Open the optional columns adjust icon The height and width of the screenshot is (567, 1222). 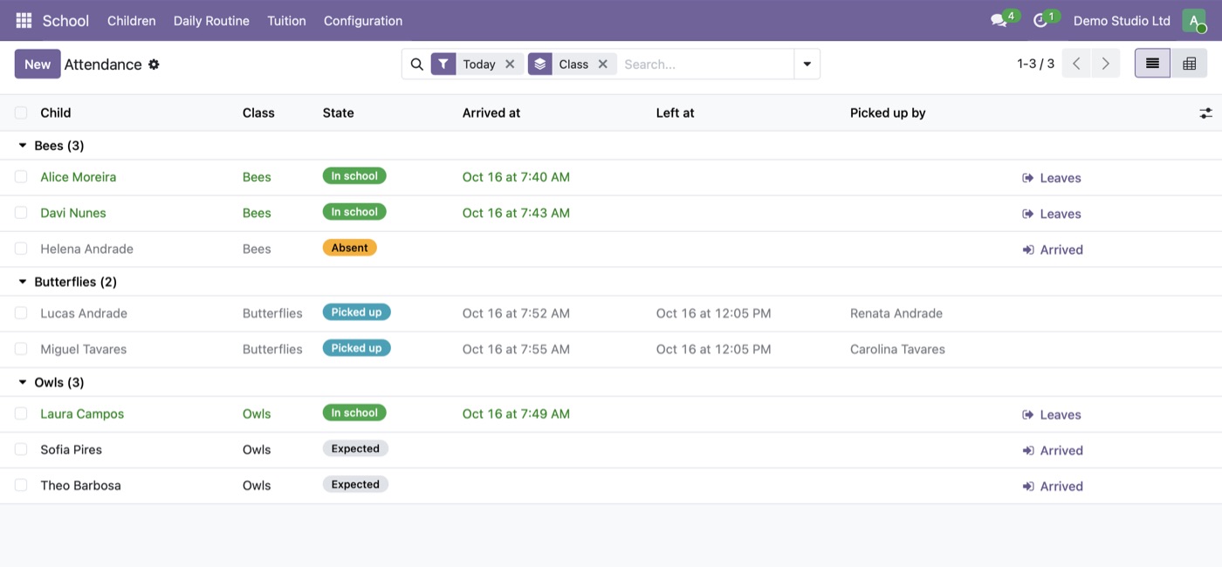(x=1205, y=113)
